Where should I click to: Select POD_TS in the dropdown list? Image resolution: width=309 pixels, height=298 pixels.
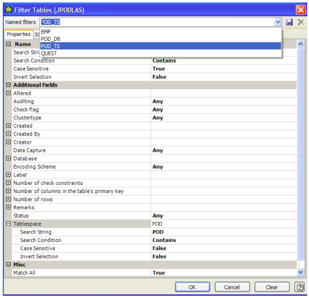tap(160, 46)
